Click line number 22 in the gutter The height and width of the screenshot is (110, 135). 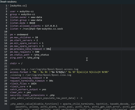pos(6,66)
